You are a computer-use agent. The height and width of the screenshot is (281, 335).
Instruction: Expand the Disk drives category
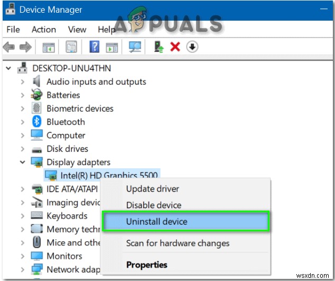pyautogui.click(x=22, y=149)
